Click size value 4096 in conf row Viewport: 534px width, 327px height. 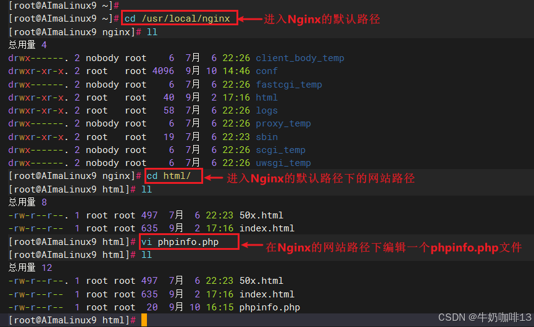163,71
